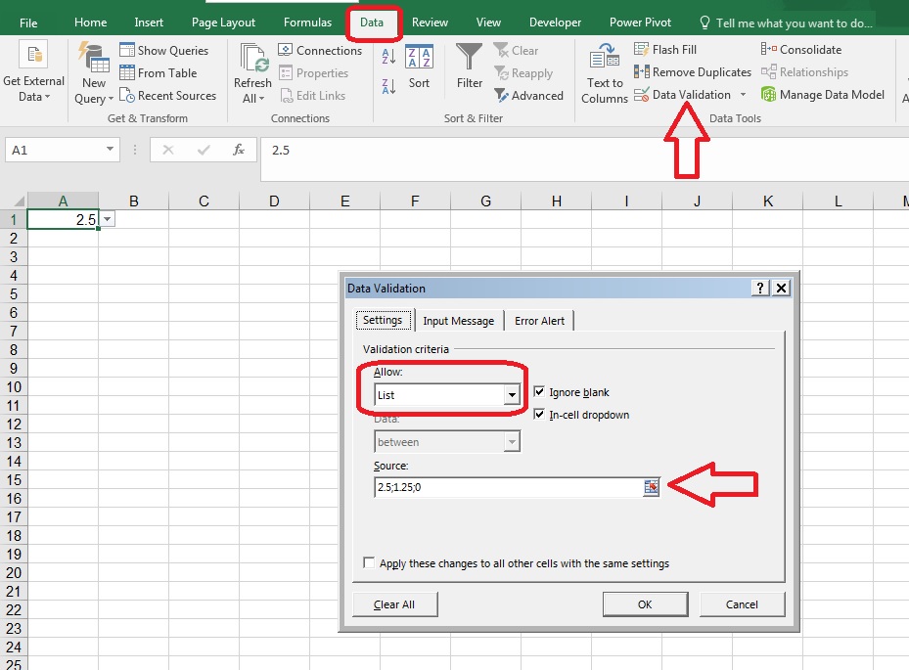This screenshot has width=909, height=670.
Task: Open Manage Data Model
Action: click(x=822, y=95)
